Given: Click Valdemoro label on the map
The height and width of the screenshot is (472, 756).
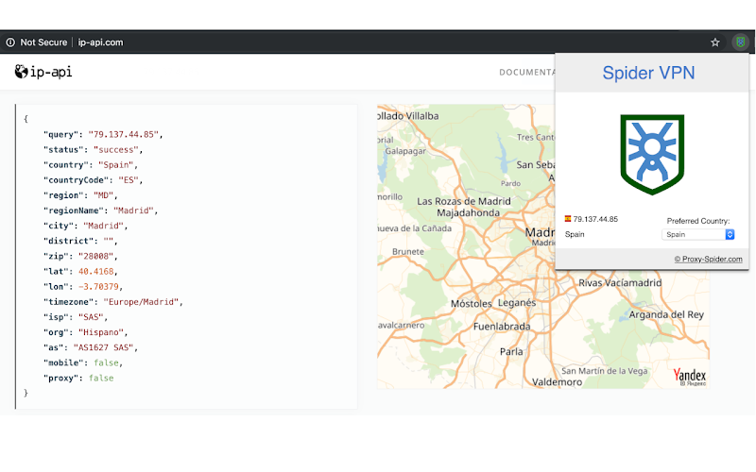Looking at the screenshot, I should [557, 382].
